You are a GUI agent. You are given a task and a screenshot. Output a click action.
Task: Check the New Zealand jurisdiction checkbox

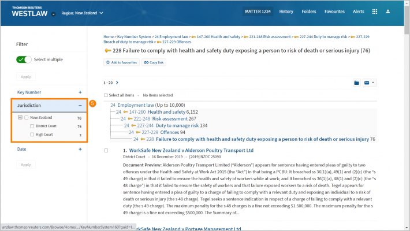coord(27,118)
